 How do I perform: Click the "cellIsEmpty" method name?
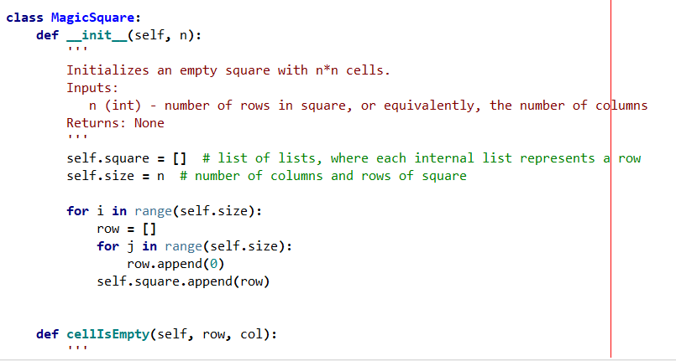pyautogui.click(x=107, y=334)
